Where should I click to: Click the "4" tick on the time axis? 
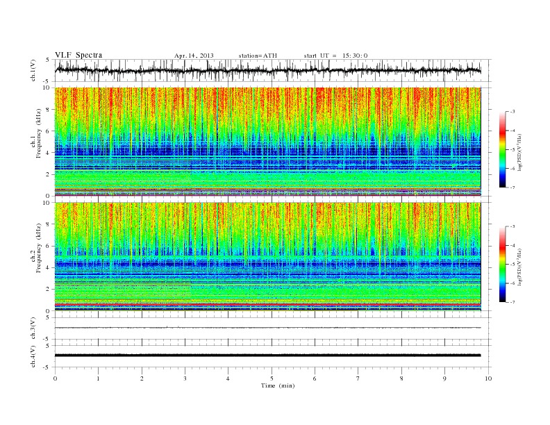(228, 378)
